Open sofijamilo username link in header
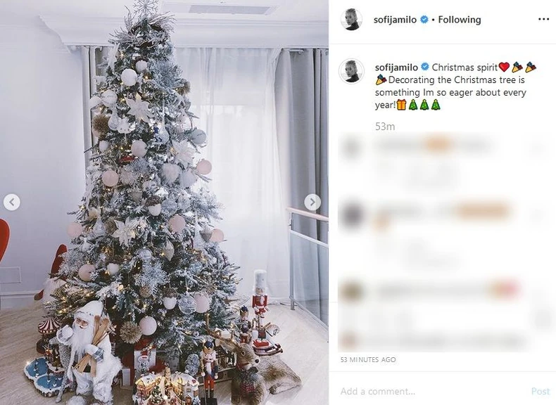This screenshot has width=556, height=405. (x=395, y=20)
